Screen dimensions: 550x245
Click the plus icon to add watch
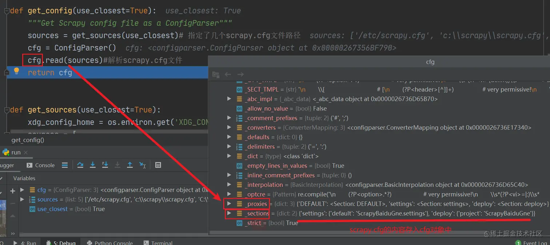tap(13, 191)
